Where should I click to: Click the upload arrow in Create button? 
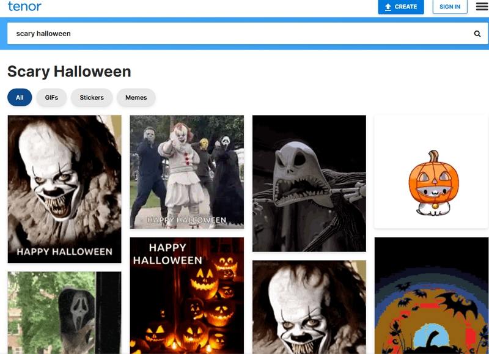tap(387, 7)
